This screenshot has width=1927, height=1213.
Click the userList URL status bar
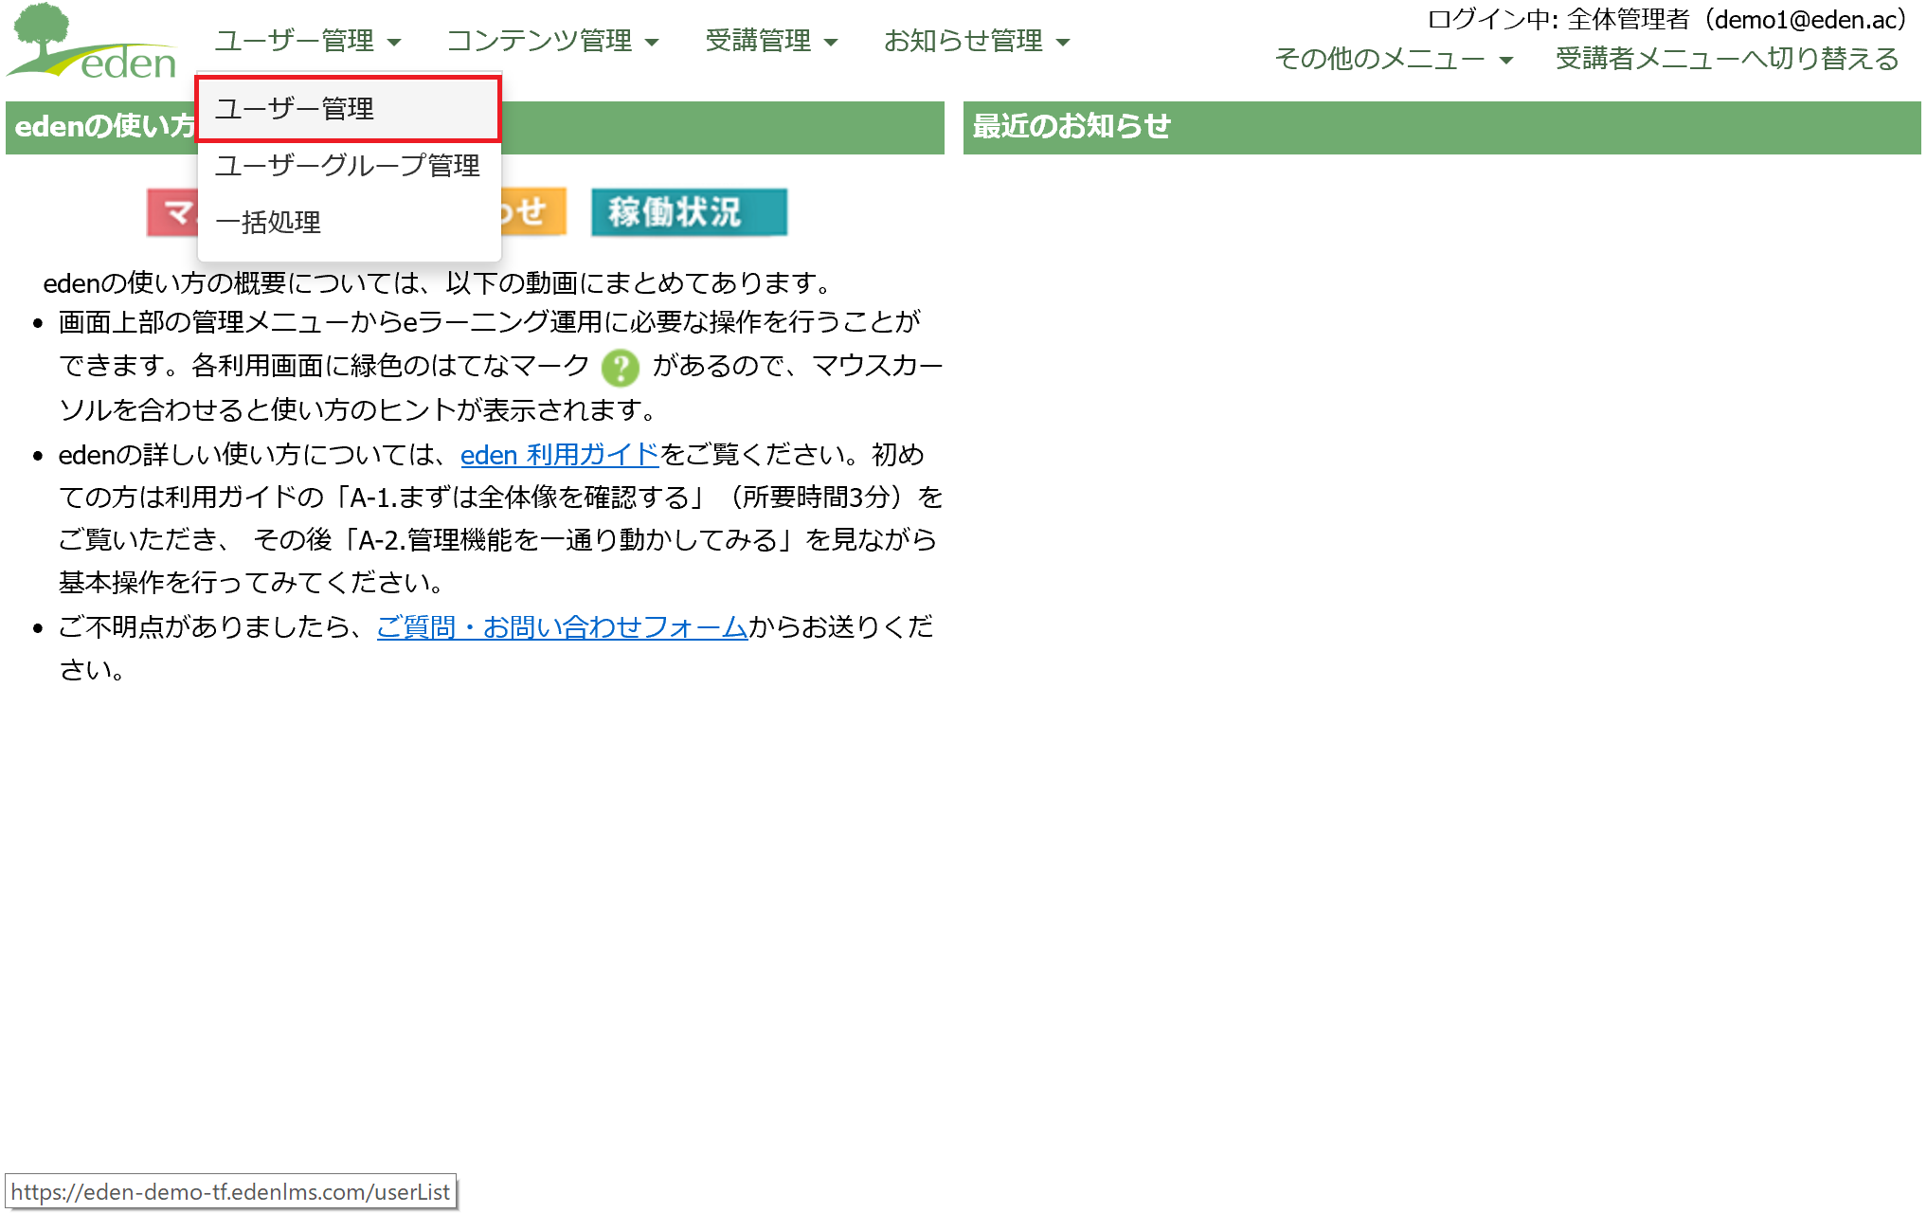coord(231,1192)
